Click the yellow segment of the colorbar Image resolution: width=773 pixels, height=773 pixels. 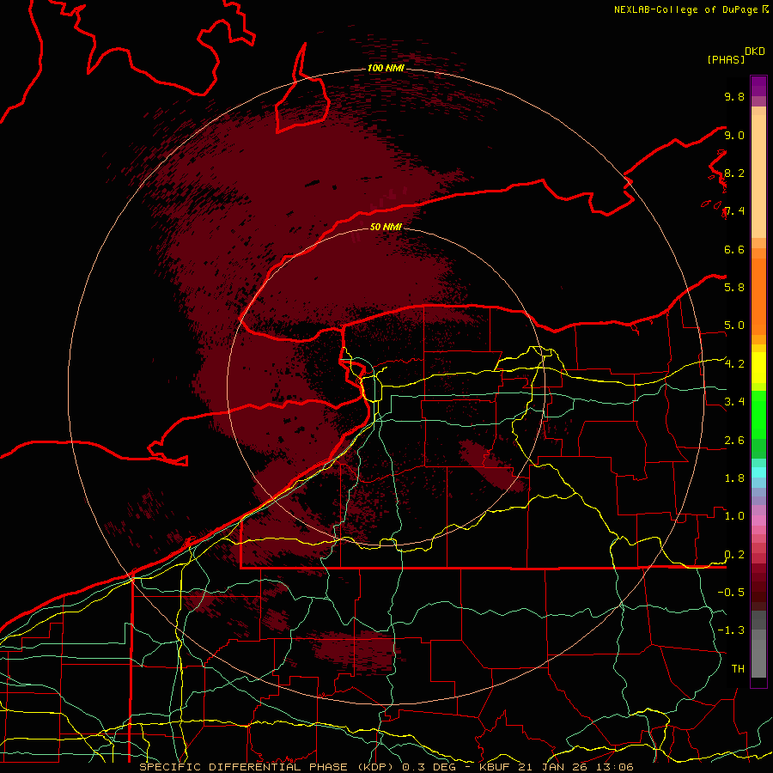click(758, 368)
